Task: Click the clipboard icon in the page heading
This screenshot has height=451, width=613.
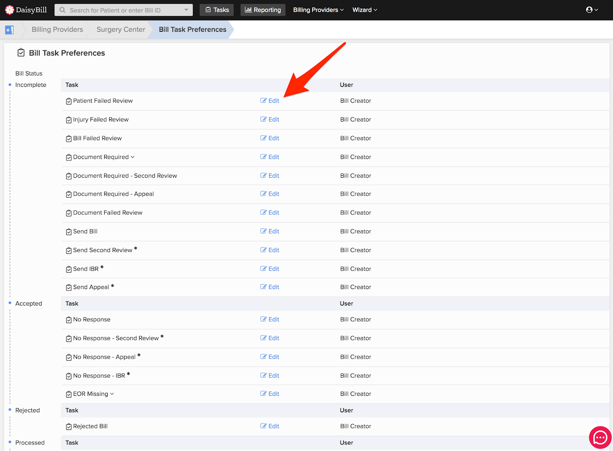Action: point(21,52)
